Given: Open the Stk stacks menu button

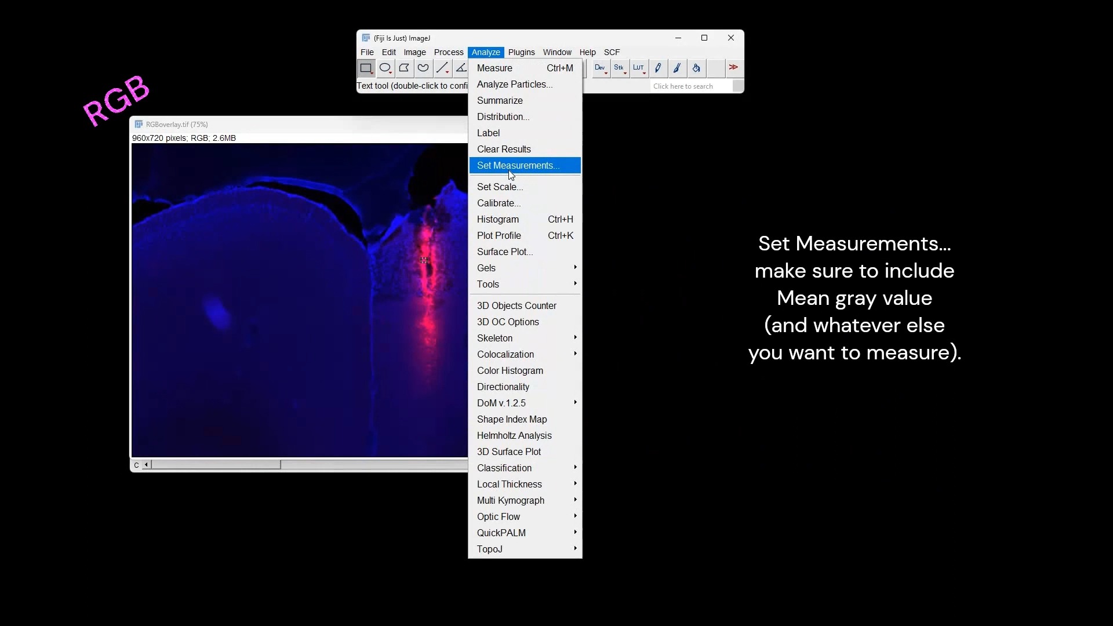Looking at the screenshot, I should coord(620,68).
